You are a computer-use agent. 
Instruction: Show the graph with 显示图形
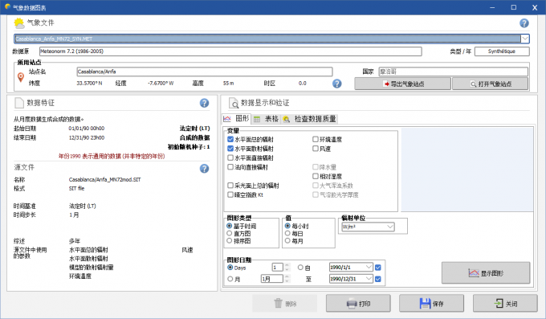(x=486, y=273)
